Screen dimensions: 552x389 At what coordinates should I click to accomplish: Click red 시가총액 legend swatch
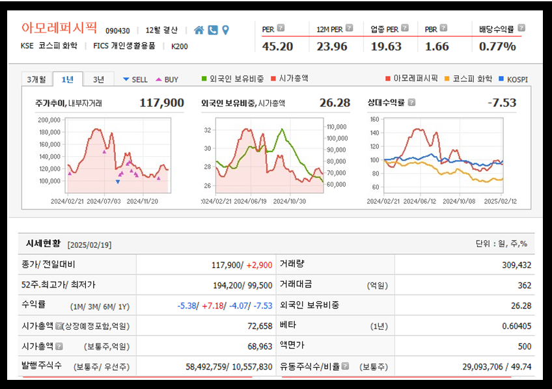[273, 79]
